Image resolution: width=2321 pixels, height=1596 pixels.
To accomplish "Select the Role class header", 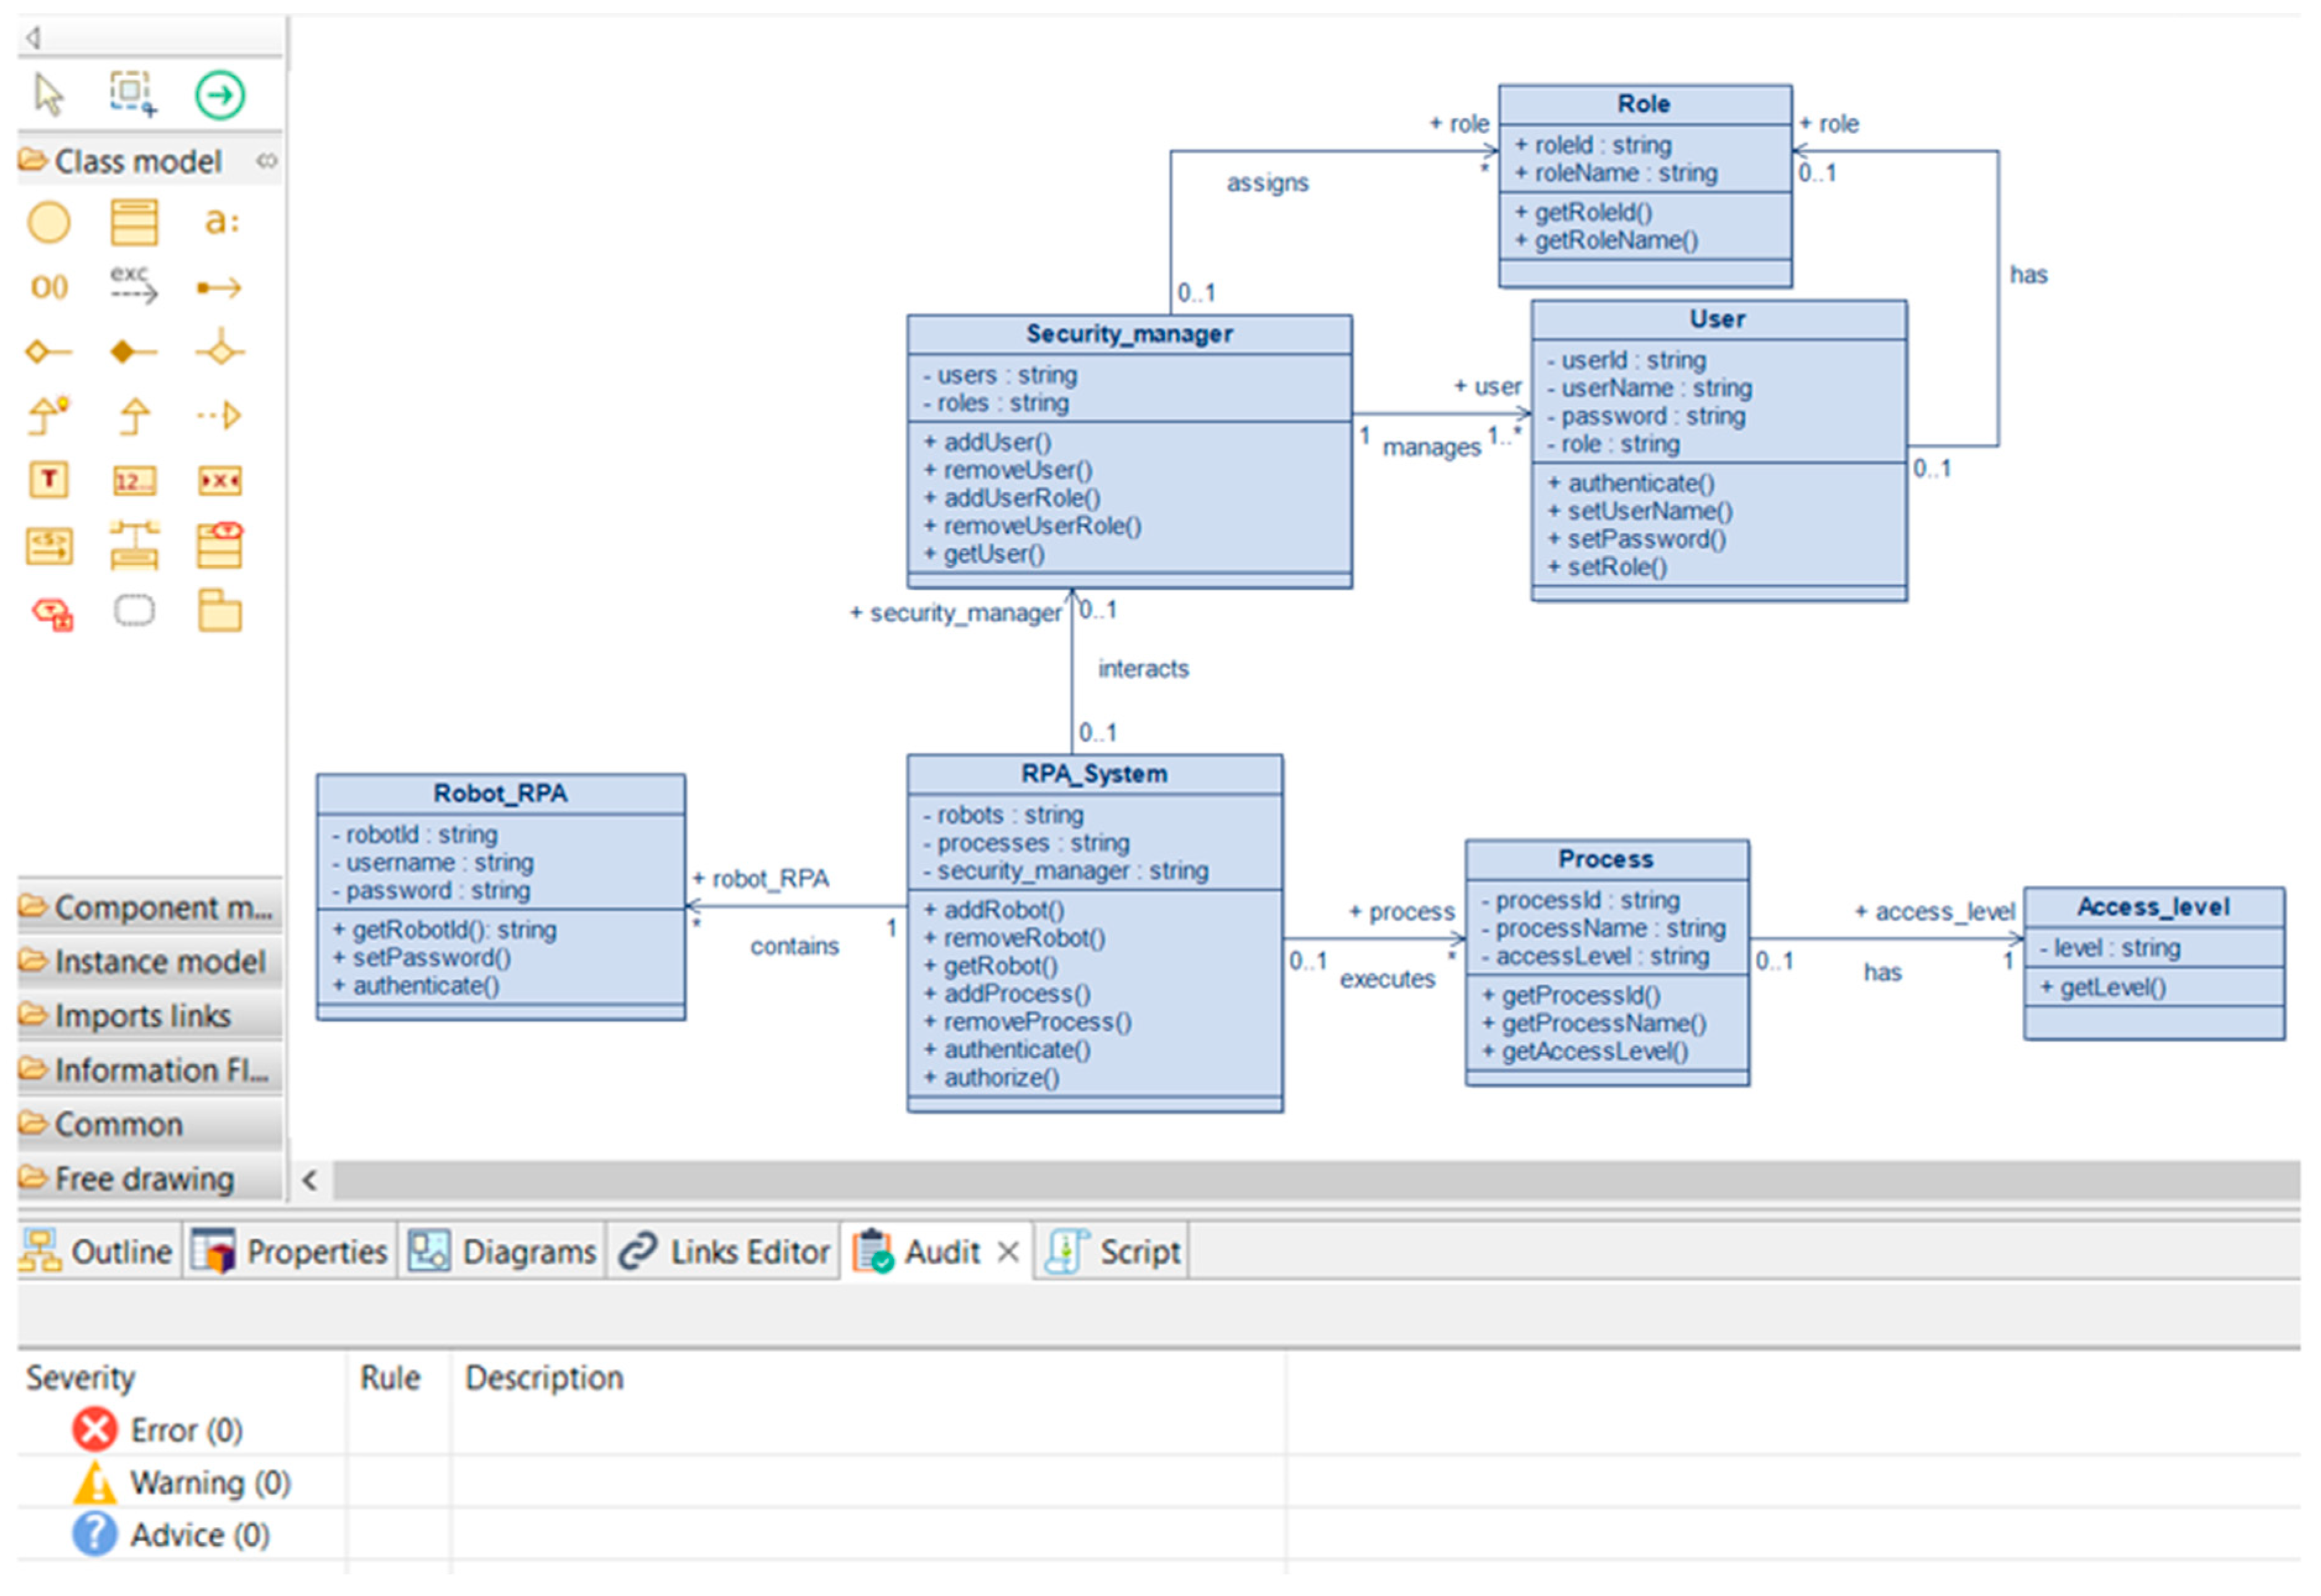I will (1644, 104).
